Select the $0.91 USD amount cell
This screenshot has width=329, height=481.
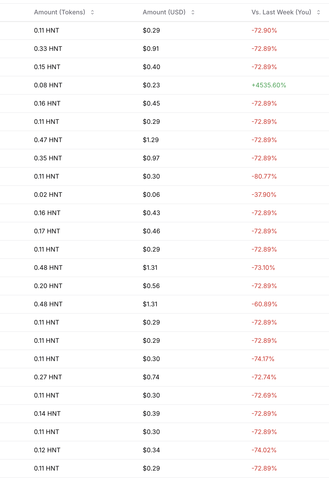tap(151, 49)
